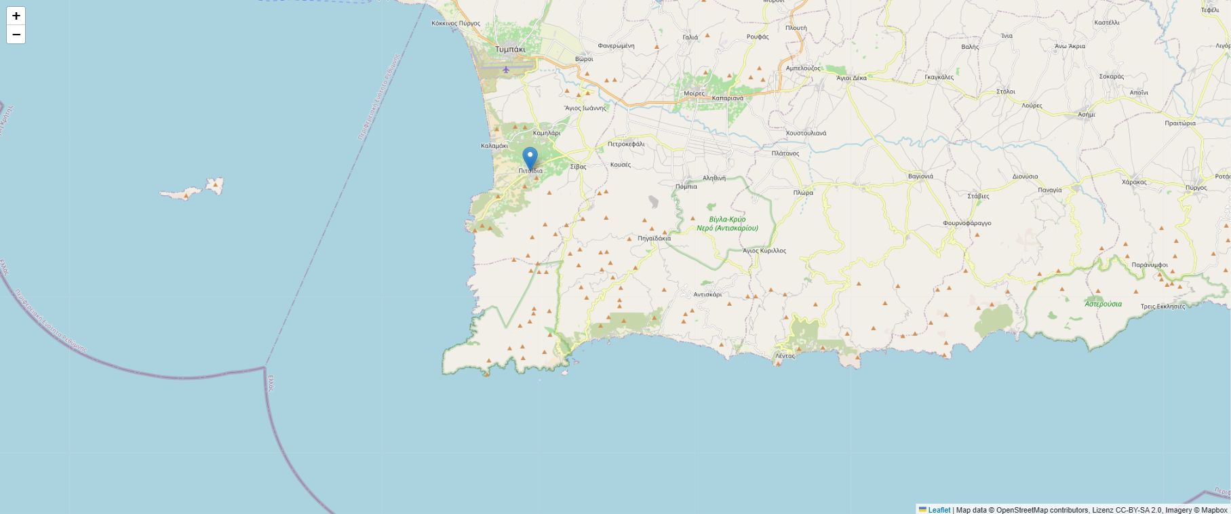Click the Πηγαϊδάκια village label

[654, 238]
